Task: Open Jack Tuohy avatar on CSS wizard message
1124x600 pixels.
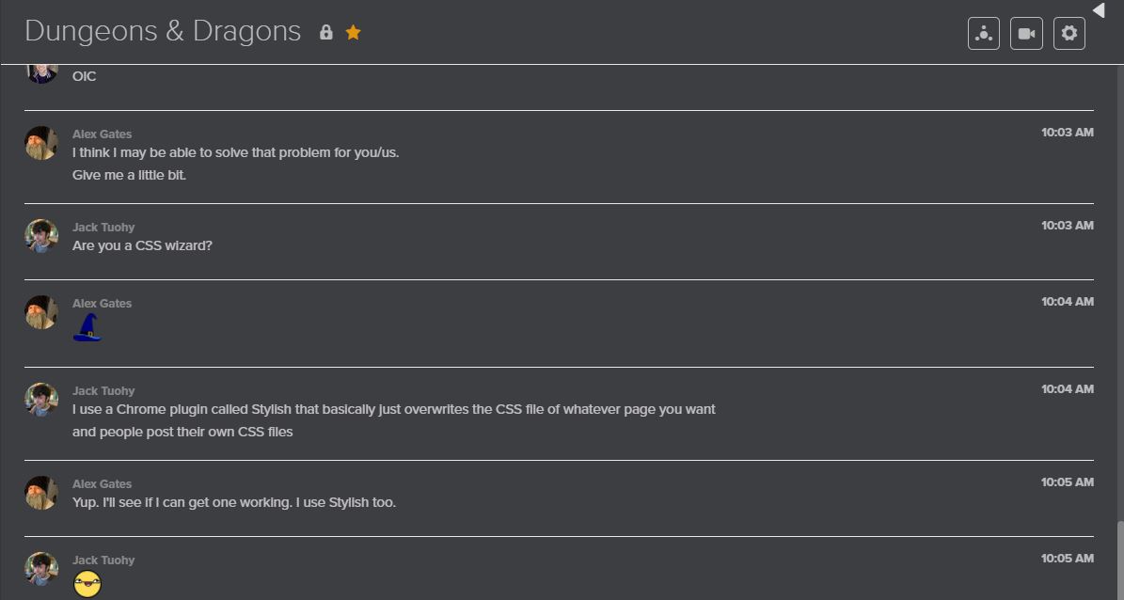Action: click(41, 236)
